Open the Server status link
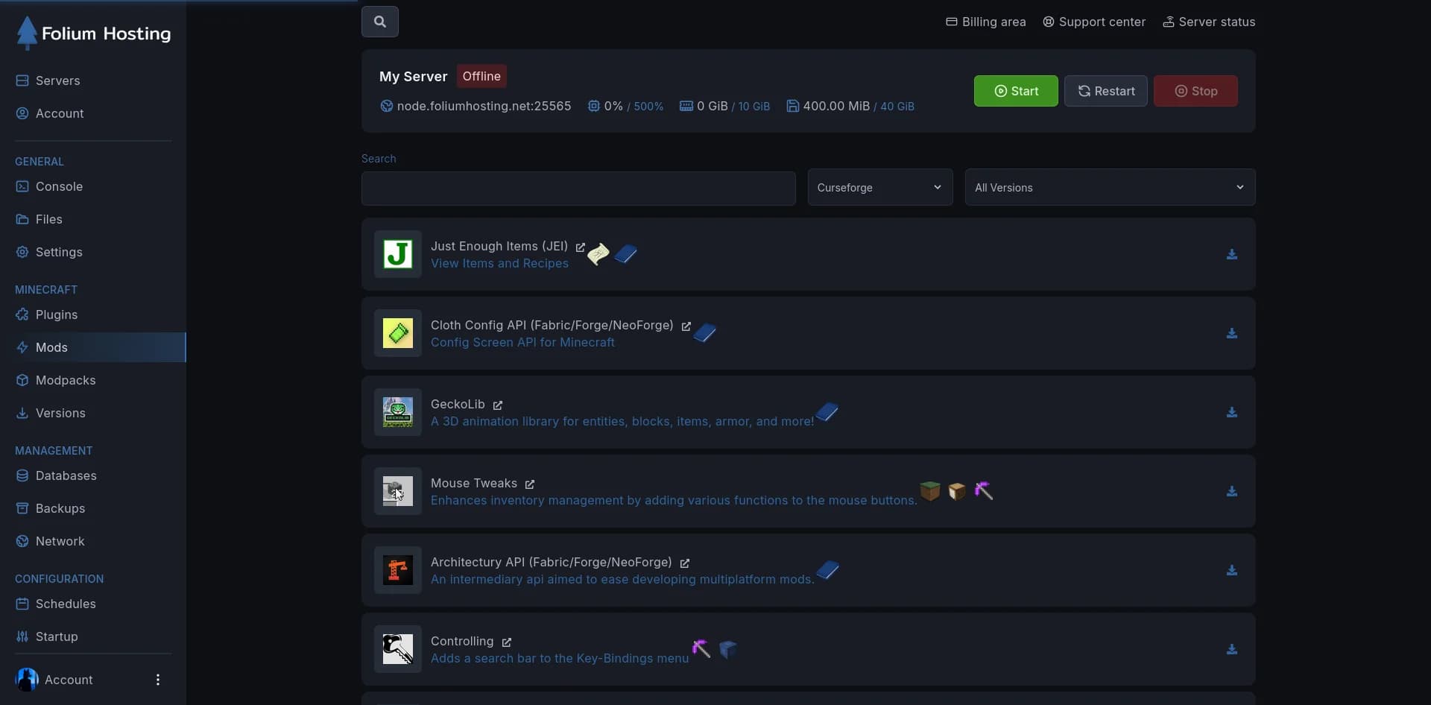The height and width of the screenshot is (705, 1431). click(1209, 22)
